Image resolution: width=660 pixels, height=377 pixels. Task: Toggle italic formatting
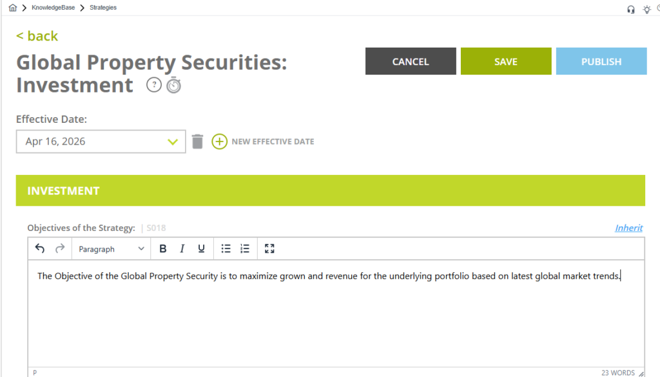click(182, 249)
